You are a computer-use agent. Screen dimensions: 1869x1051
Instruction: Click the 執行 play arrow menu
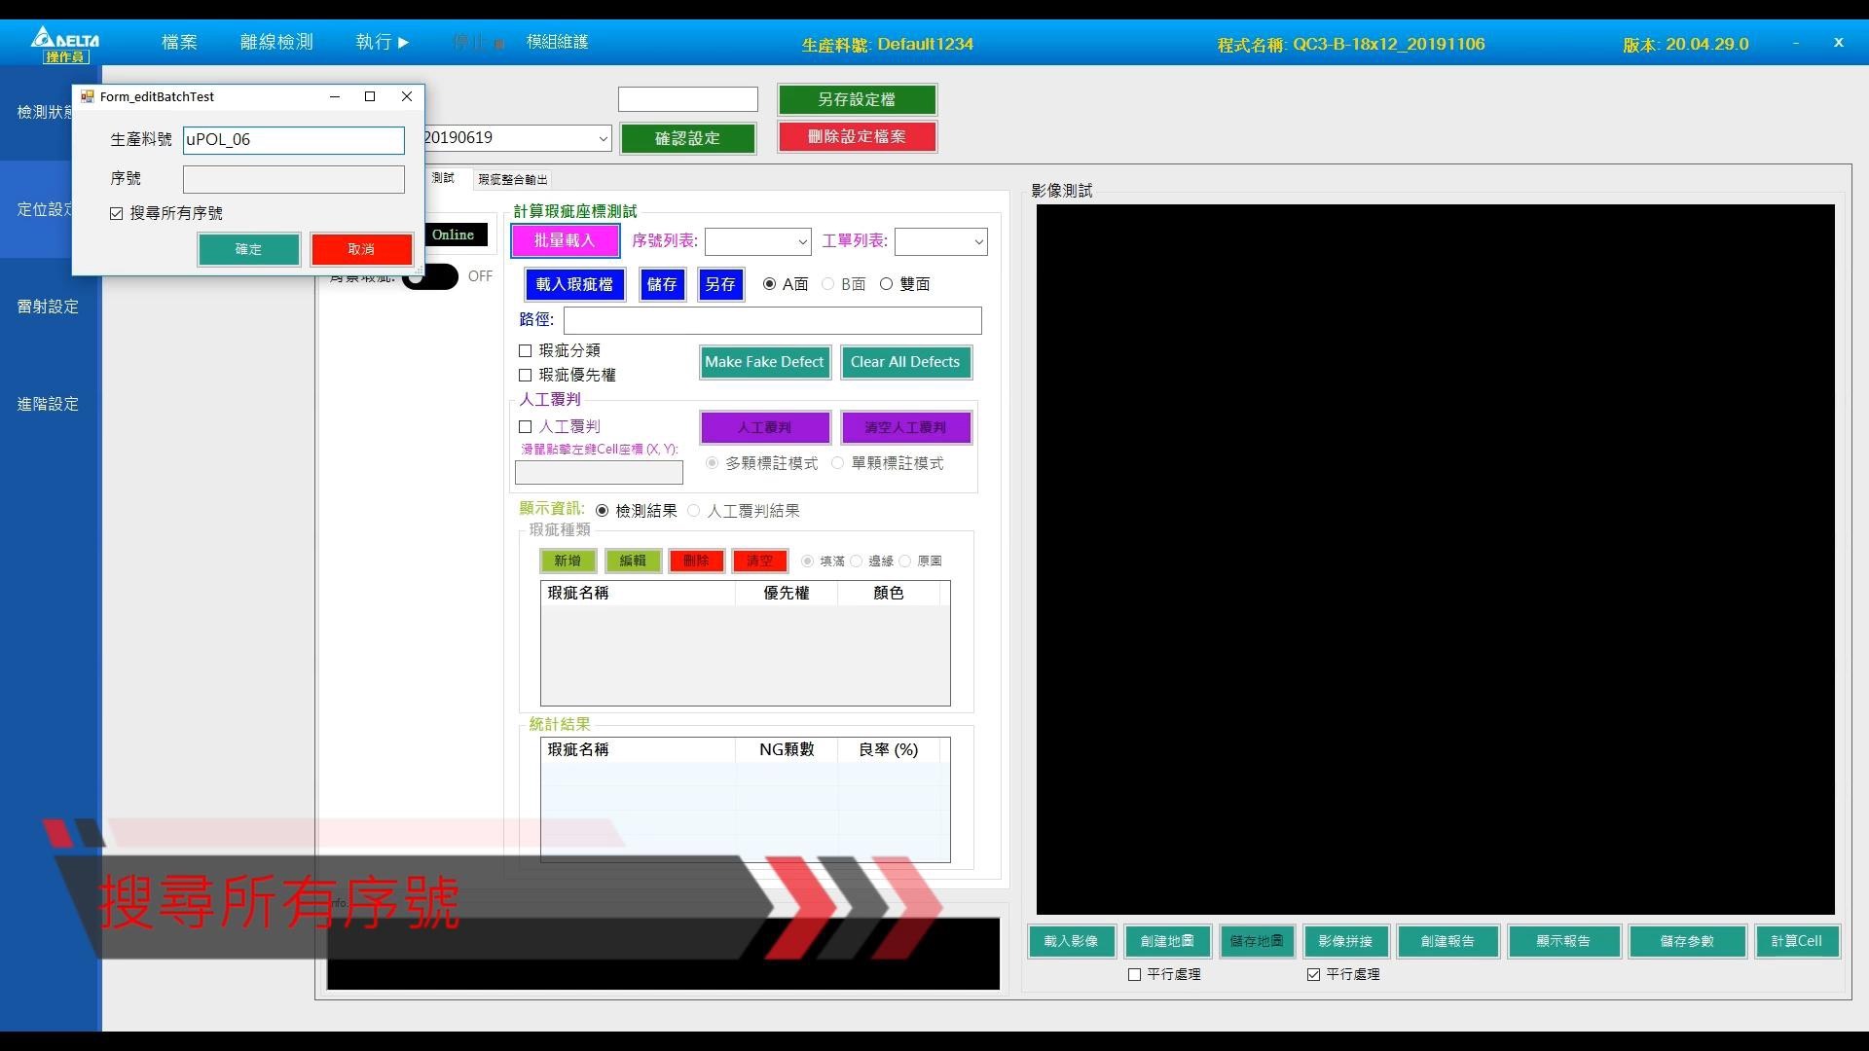[x=383, y=42]
